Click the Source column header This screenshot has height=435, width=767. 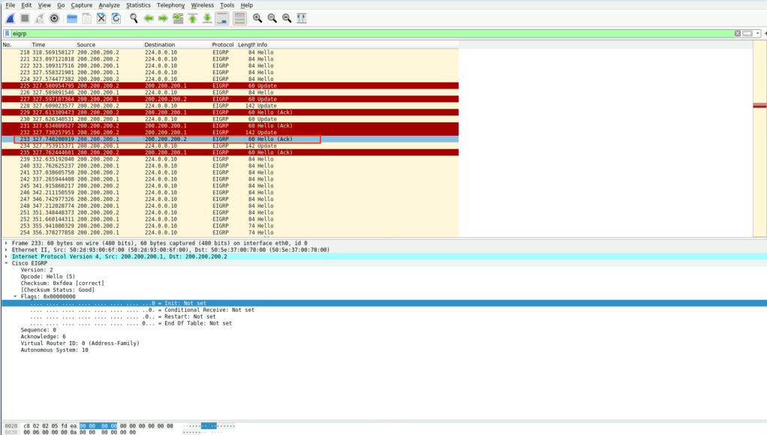(x=86, y=45)
